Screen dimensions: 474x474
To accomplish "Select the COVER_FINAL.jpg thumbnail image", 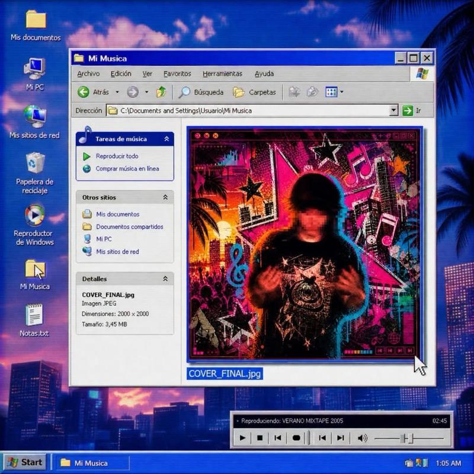I will (x=305, y=244).
